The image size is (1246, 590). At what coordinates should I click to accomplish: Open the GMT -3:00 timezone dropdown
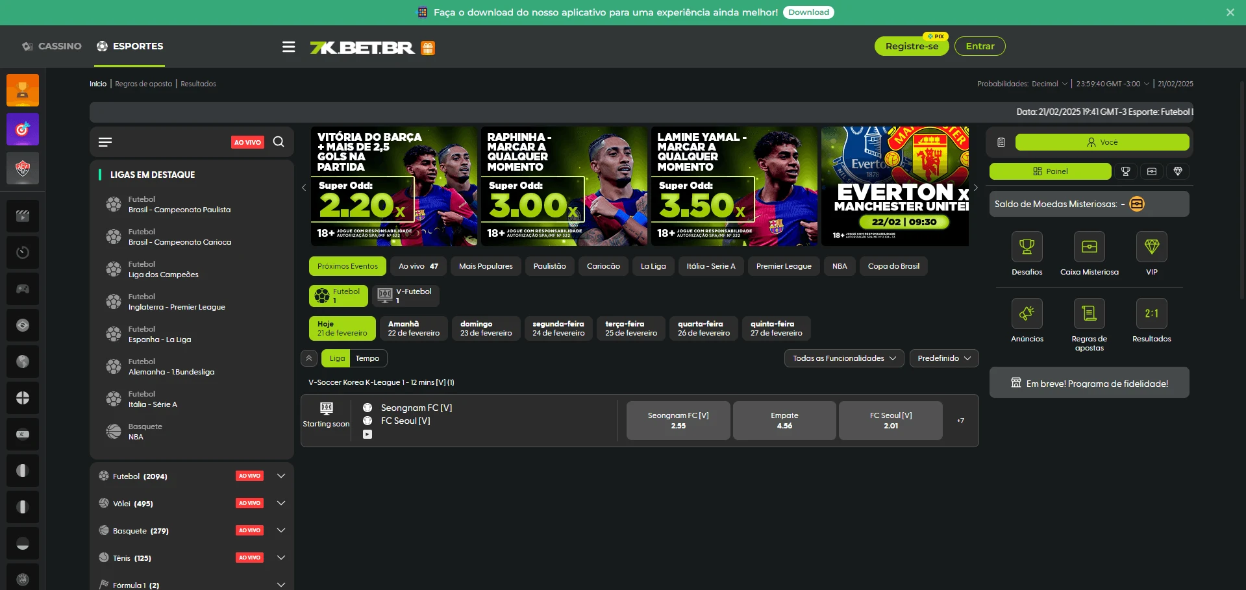tap(1113, 84)
